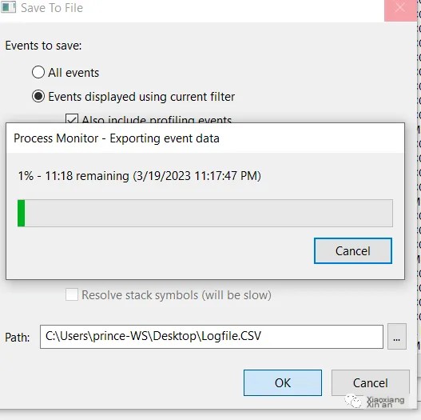Click the Path label
421x420 pixels.
(x=18, y=337)
